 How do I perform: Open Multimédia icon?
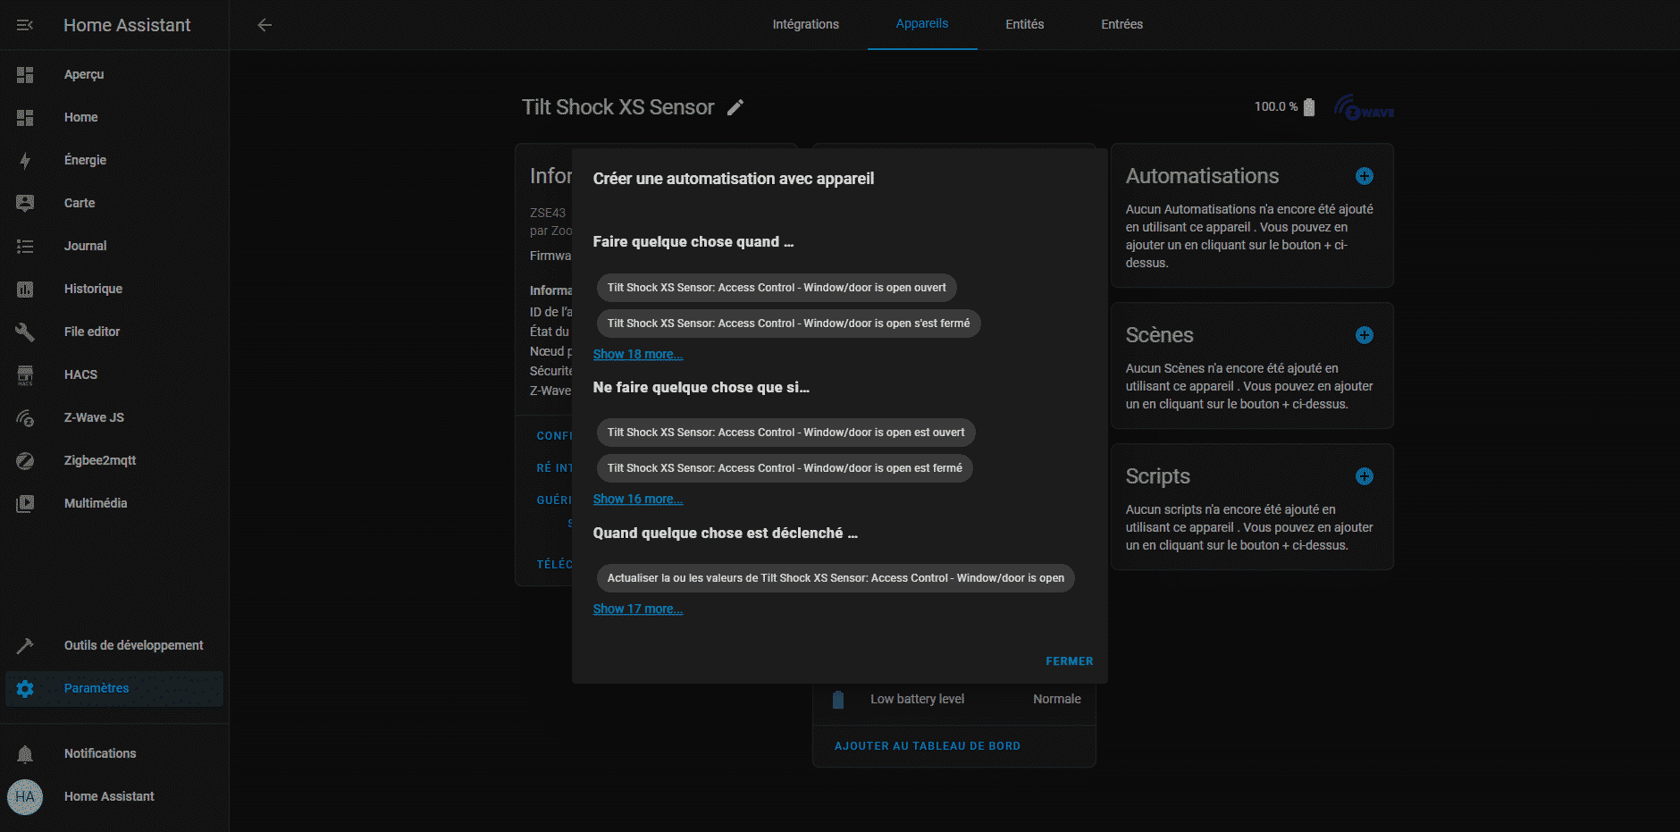pos(25,504)
